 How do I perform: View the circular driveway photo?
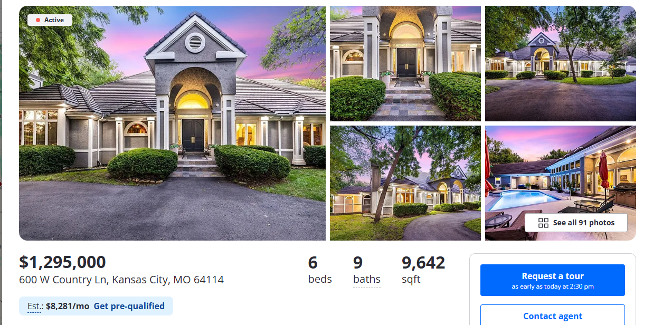click(x=561, y=63)
